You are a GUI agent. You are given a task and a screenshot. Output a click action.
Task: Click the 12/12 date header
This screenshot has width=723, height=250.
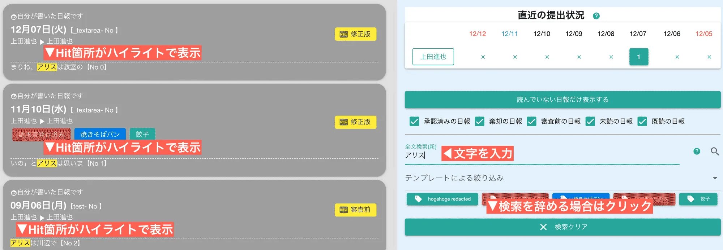click(x=478, y=34)
